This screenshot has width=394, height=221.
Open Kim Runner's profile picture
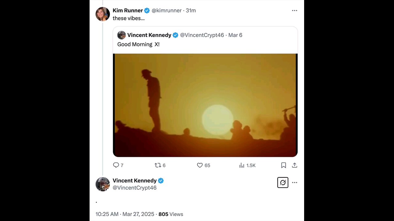[x=103, y=14]
